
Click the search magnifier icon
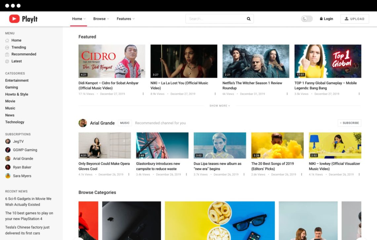click(x=248, y=19)
